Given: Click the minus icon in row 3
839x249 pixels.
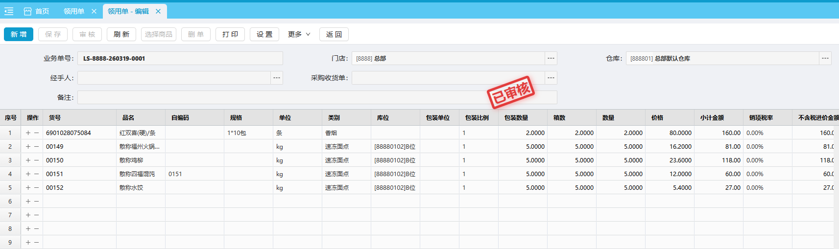Looking at the screenshot, I should (36, 160).
